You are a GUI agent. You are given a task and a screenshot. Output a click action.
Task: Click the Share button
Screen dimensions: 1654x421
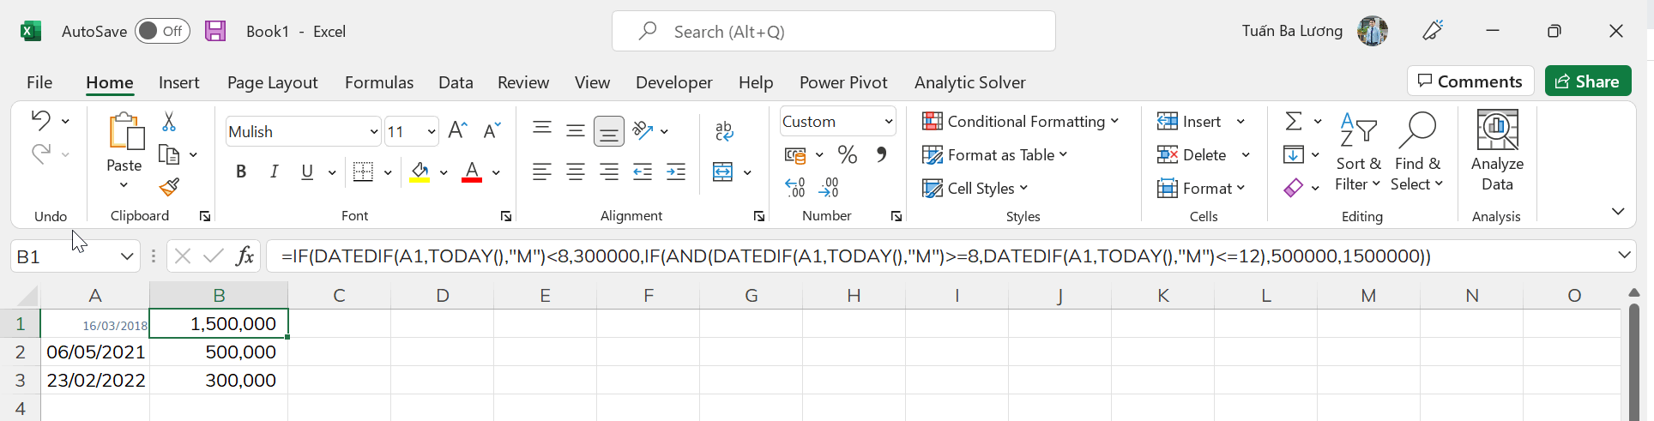[1588, 81]
